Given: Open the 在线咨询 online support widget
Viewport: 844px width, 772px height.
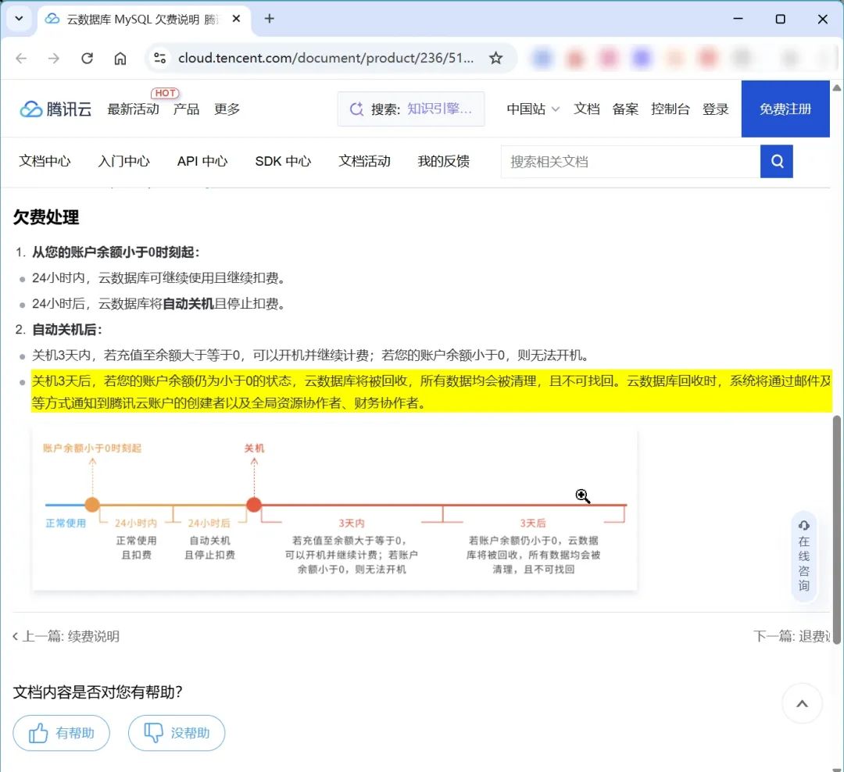Looking at the screenshot, I should tap(803, 556).
